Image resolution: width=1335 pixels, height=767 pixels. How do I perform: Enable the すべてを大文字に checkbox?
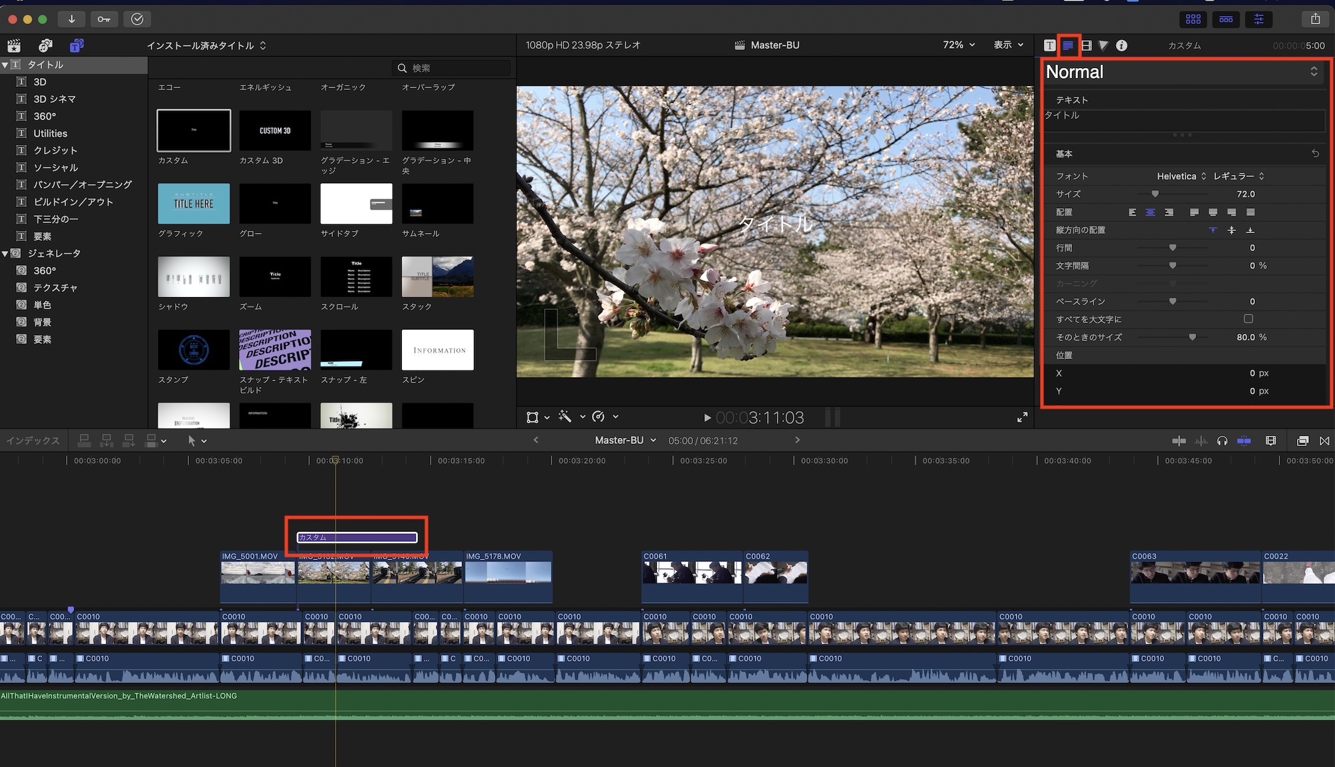(x=1248, y=319)
